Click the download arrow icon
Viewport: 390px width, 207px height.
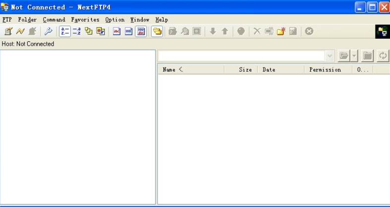(213, 31)
